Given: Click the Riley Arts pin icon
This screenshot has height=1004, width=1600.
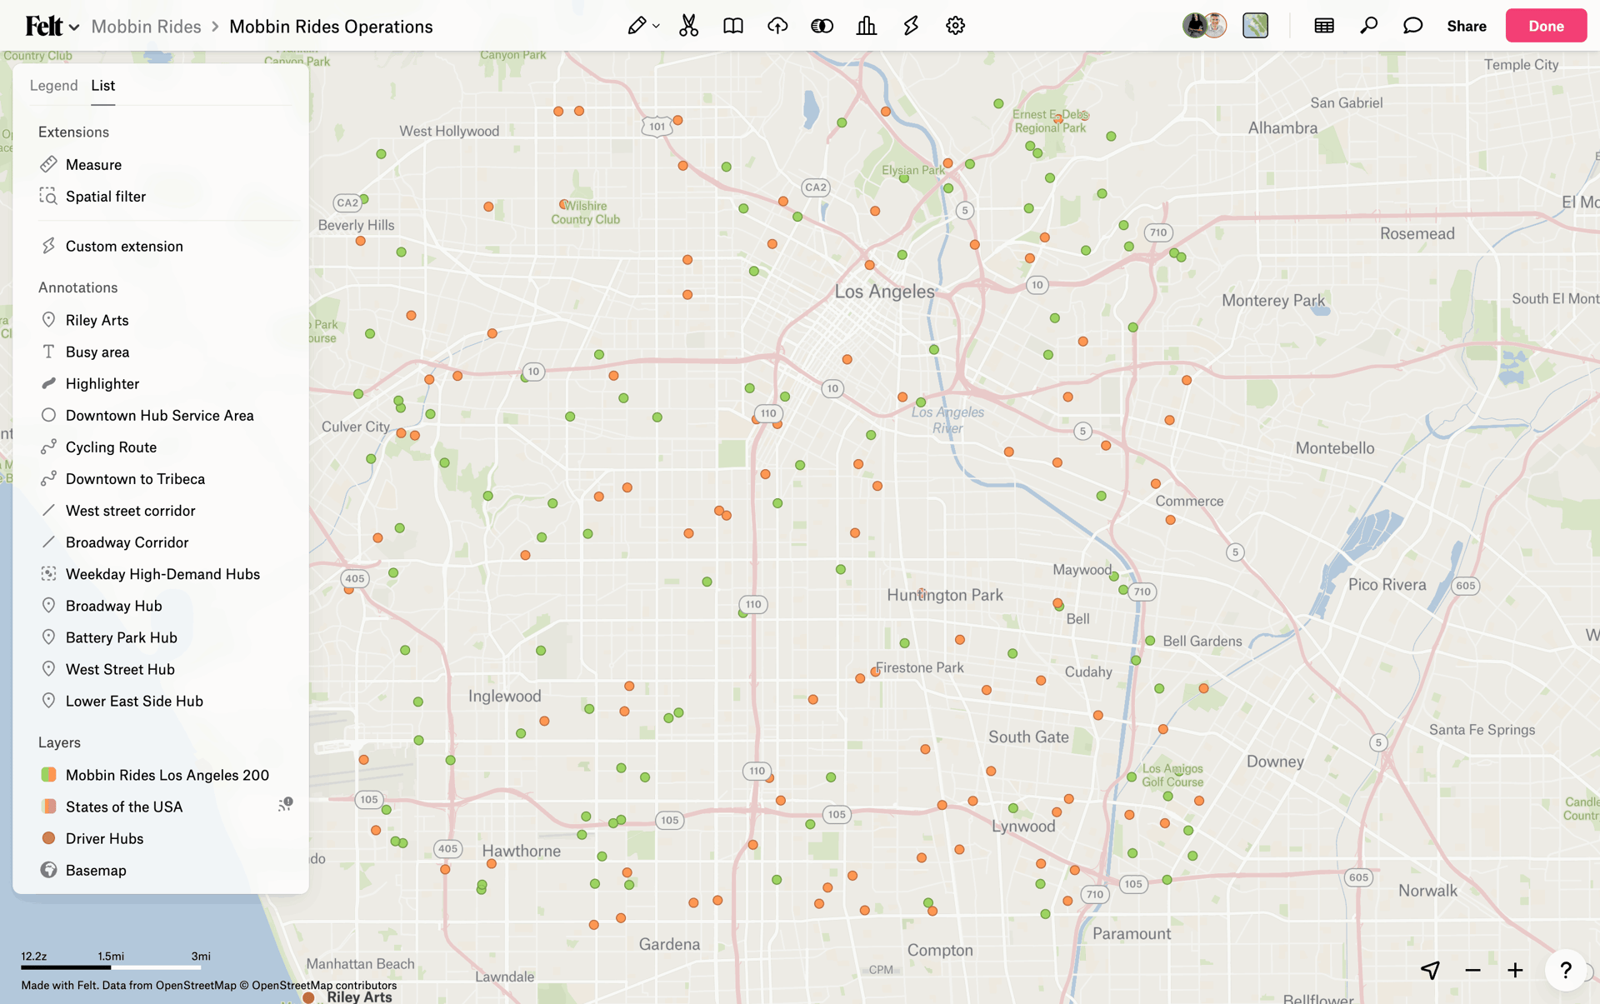Looking at the screenshot, I should pos(48,320).
